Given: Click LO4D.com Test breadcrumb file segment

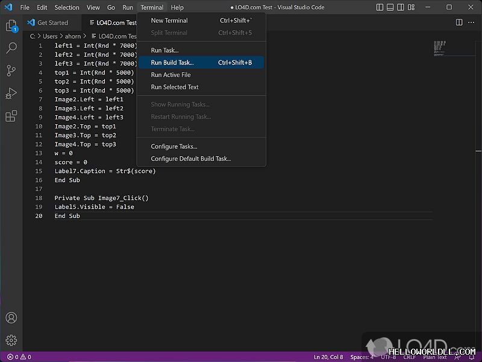Looking at the screenshot, I should pos(114,36).
